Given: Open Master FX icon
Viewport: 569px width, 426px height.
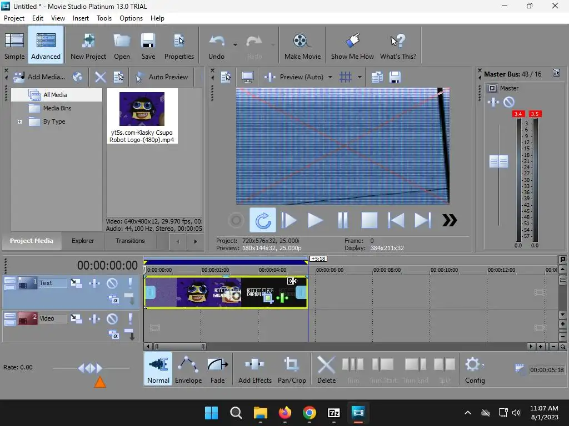Looking at the screenshot, I should pos(493,103).
